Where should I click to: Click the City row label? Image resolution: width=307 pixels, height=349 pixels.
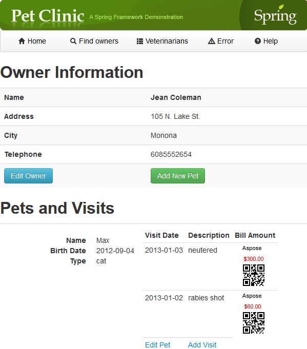[x=11, y=135]
